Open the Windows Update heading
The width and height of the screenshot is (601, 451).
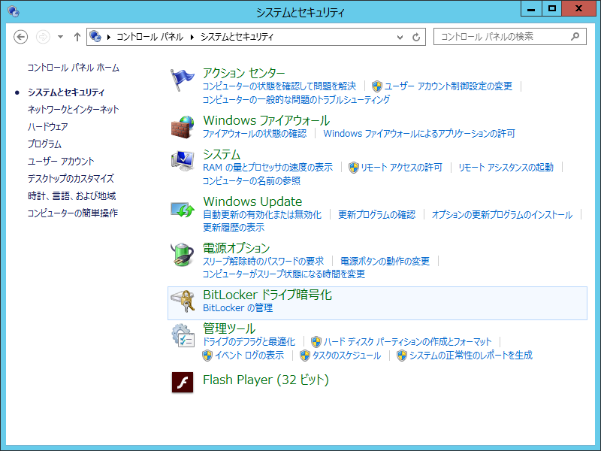tap(252, 201)
